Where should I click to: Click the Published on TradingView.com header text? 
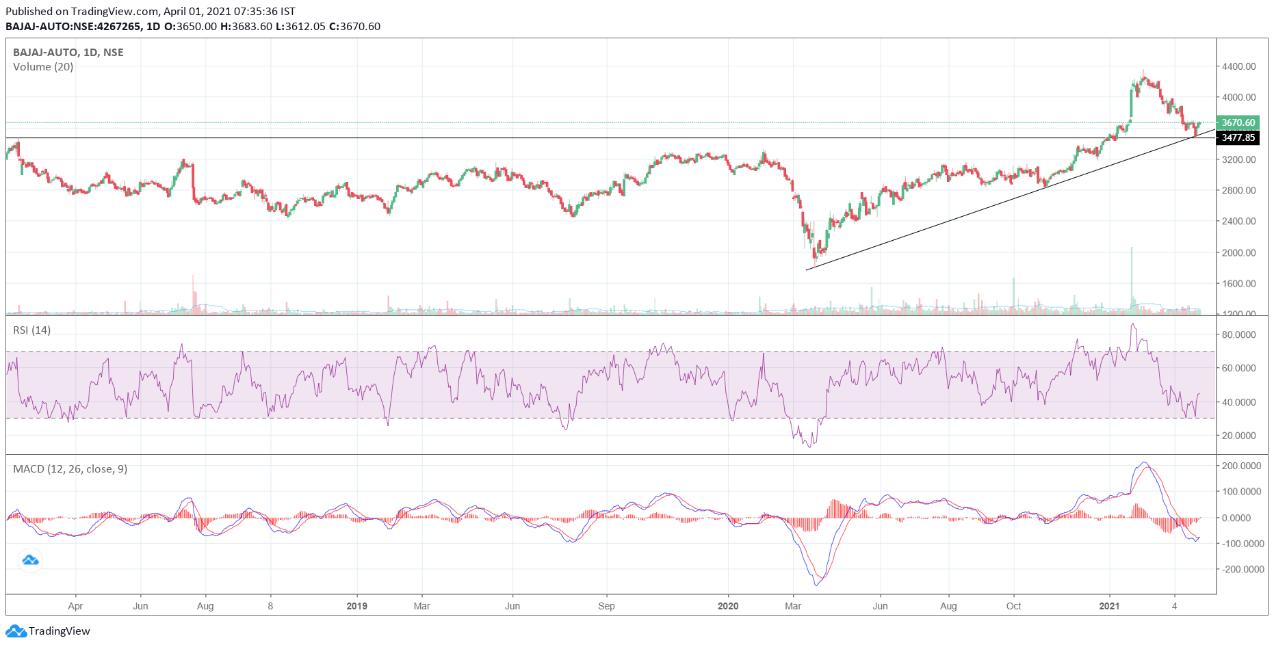151,11
